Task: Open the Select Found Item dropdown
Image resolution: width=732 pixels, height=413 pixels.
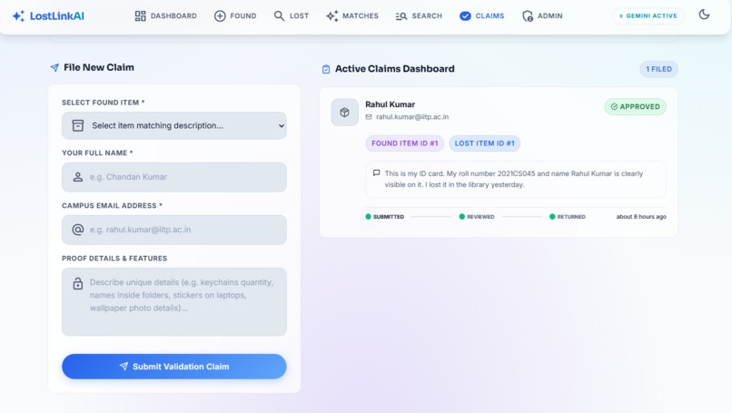Action: [174, 125]
